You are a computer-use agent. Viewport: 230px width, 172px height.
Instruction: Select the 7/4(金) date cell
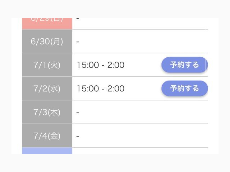coord(47,135)
